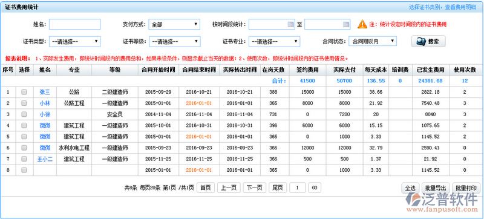The width and height of the screenshot is (484, 219).
Task: Tick the checkbox for row 3 小徐
Action: pyautogui.click(x=24, y=114)
